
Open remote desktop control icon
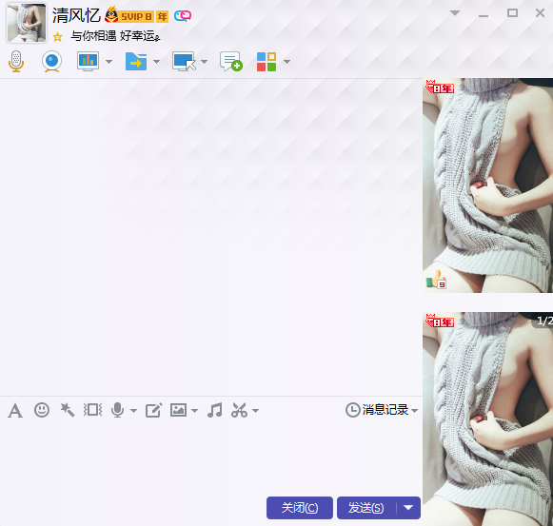[x=184, y=61]
